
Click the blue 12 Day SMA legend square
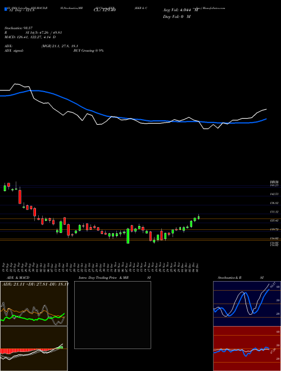[6, 10]
